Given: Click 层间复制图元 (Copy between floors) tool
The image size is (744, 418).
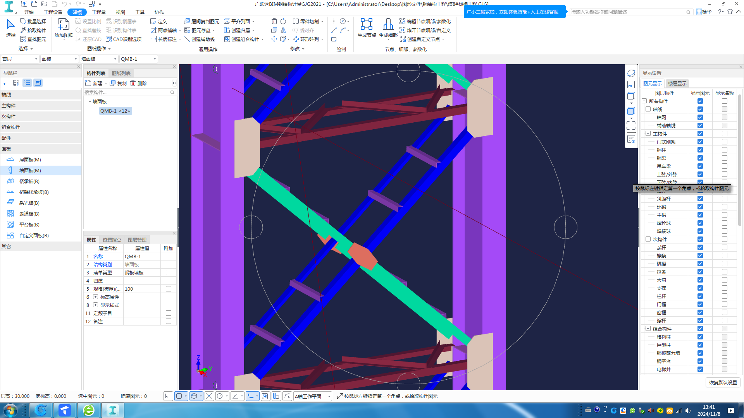Looking at the screenshot, I should tap(201, 21).
